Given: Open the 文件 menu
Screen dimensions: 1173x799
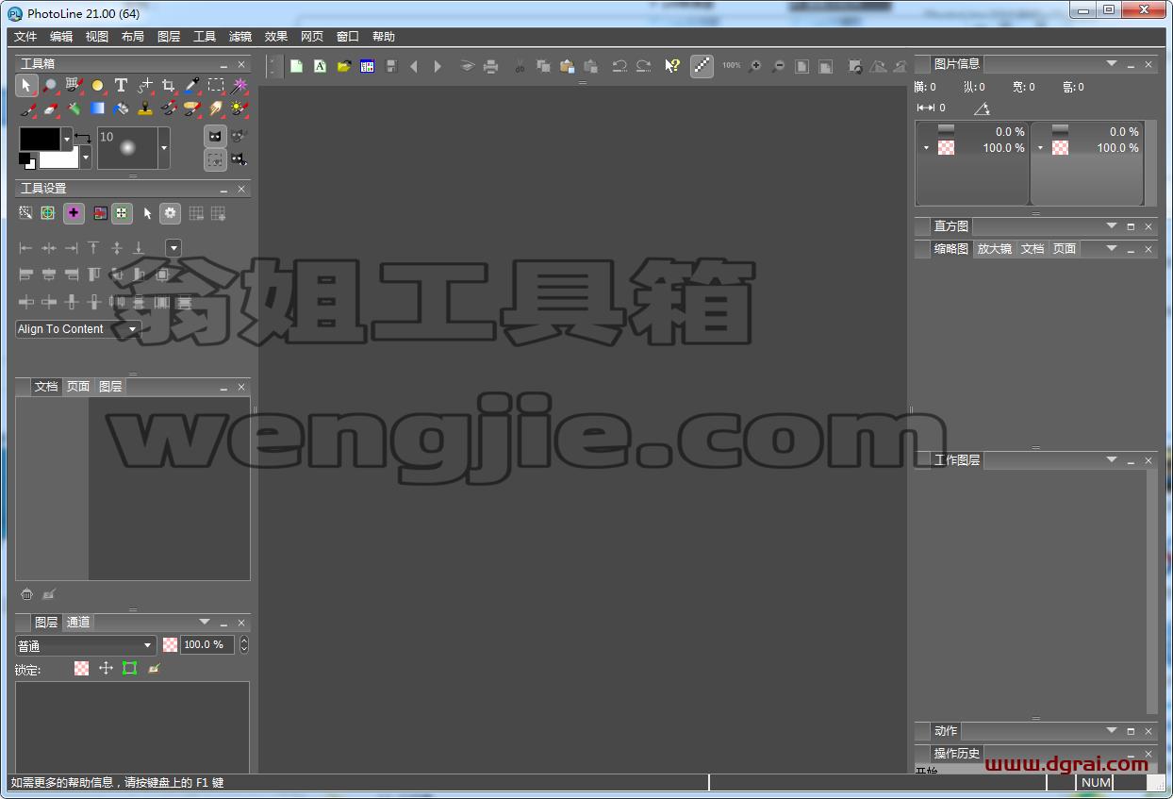Looking at the screenshot, I should [25, 37].
